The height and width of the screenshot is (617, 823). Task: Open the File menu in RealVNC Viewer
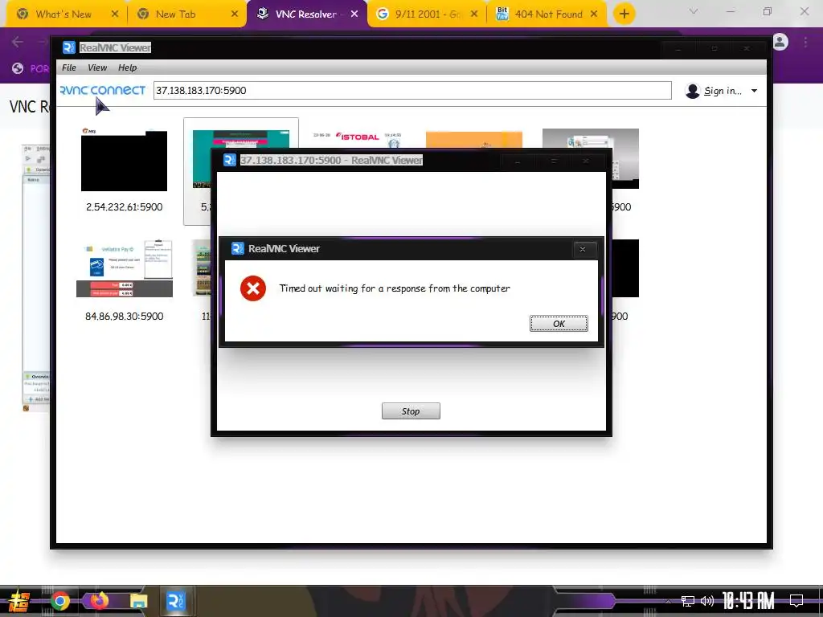point(69,67)
